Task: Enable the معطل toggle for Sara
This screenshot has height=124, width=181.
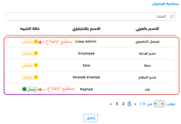Action: (30, 65)
